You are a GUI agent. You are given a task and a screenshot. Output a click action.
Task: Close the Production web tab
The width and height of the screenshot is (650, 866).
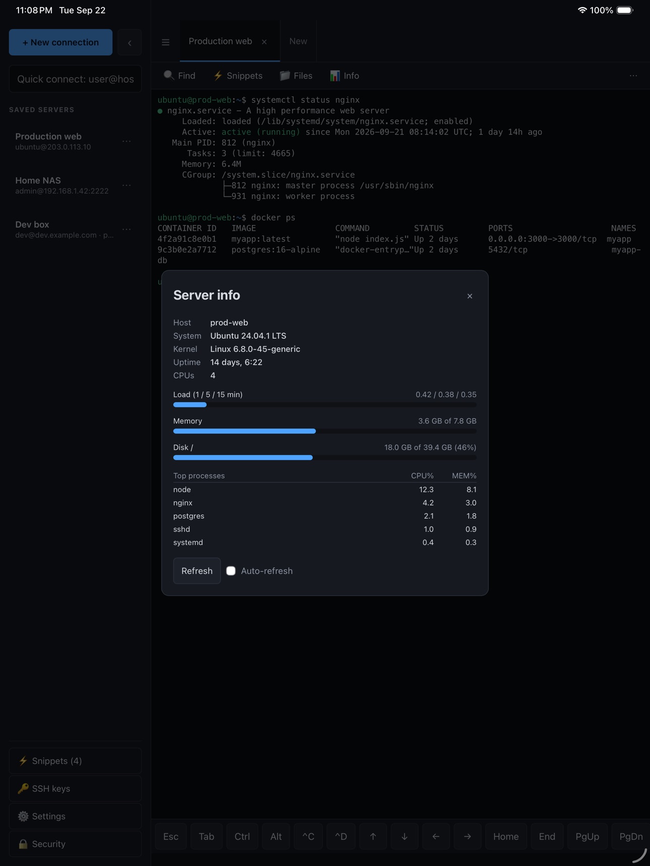pos(264,42)
